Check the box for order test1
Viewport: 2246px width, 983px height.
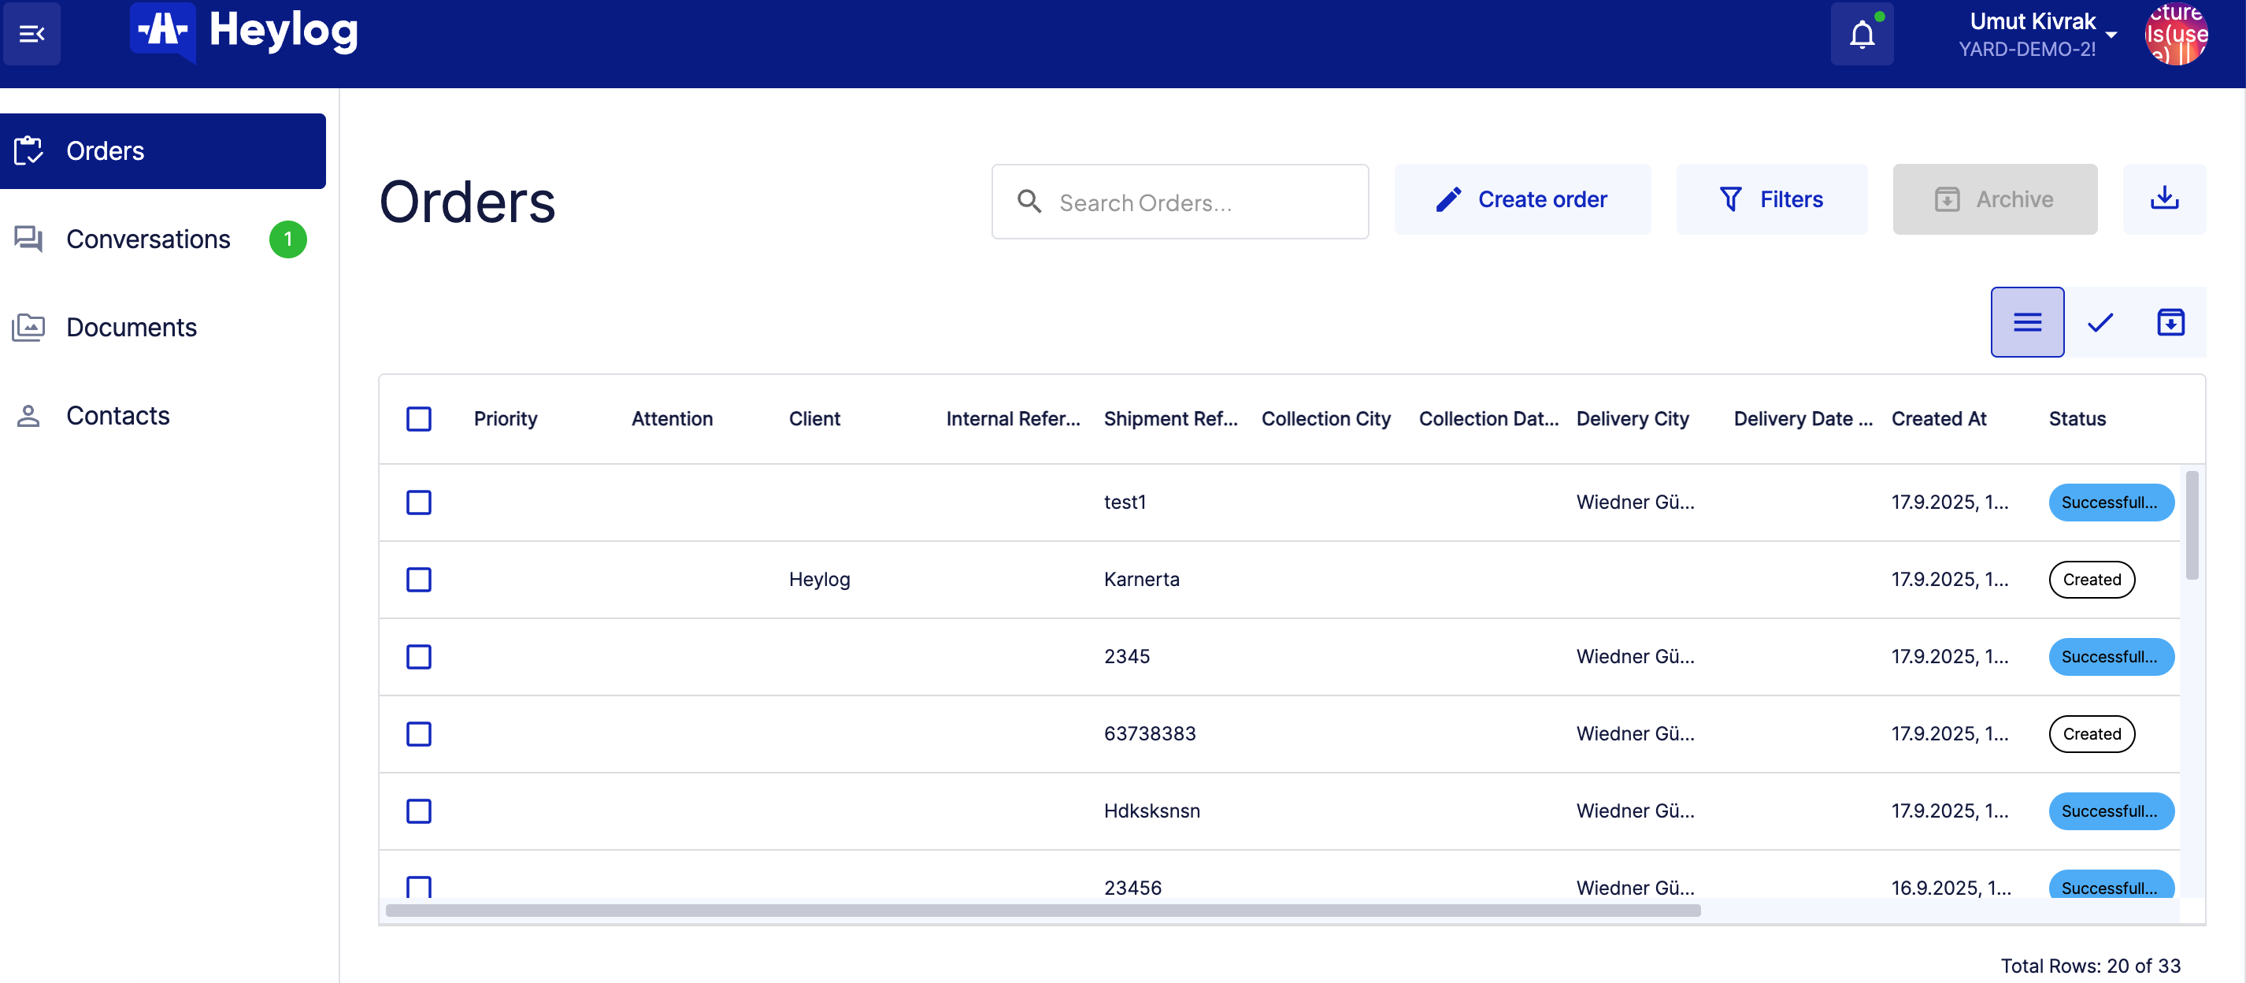pos(418,503)
